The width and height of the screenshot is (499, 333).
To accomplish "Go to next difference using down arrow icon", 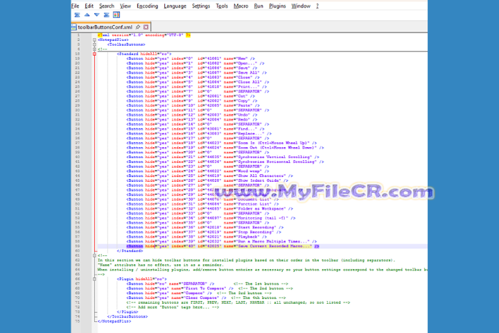I will point(97,15).
